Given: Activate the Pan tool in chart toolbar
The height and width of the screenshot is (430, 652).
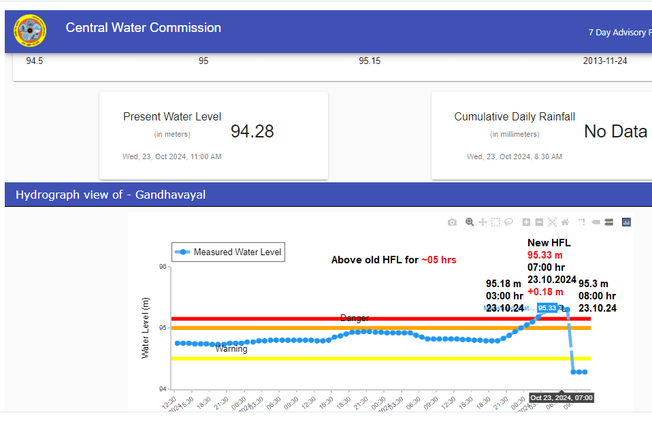Looking at the screenshot, I should 483,222.
